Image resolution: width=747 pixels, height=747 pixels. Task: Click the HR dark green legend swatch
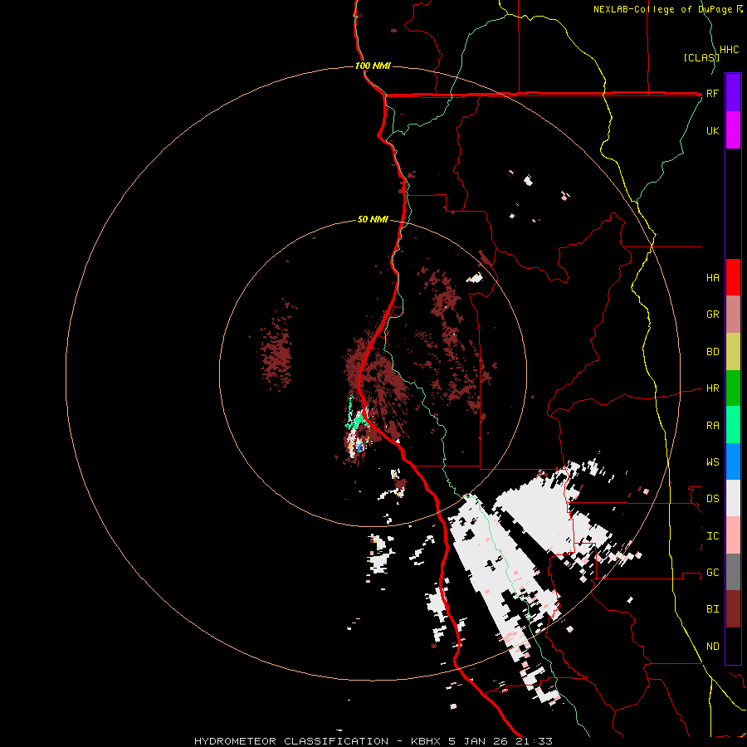[733, 388]
